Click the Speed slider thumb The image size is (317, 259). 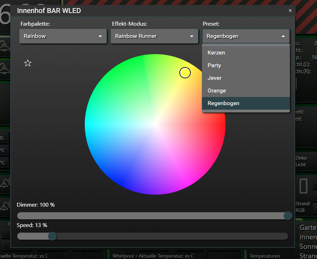[52, 236]
